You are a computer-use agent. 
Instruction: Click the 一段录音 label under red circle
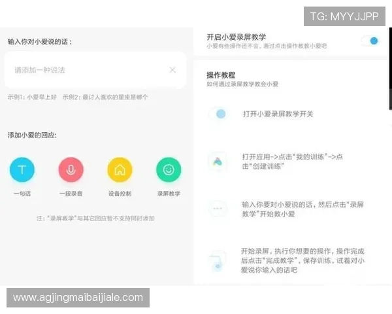click(x=71, y=194)
